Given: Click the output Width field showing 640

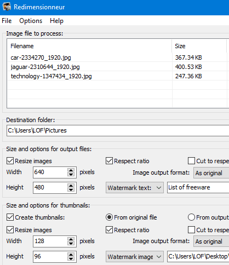Looking at the screenshot, I should [x=50, y=172].
